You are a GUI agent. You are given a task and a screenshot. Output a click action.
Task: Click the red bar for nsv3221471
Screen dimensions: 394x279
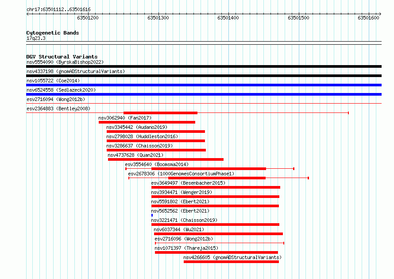coord(215,225)
